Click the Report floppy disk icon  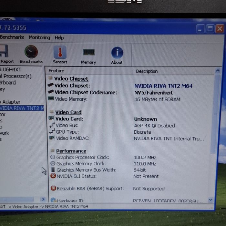[4, 51]
